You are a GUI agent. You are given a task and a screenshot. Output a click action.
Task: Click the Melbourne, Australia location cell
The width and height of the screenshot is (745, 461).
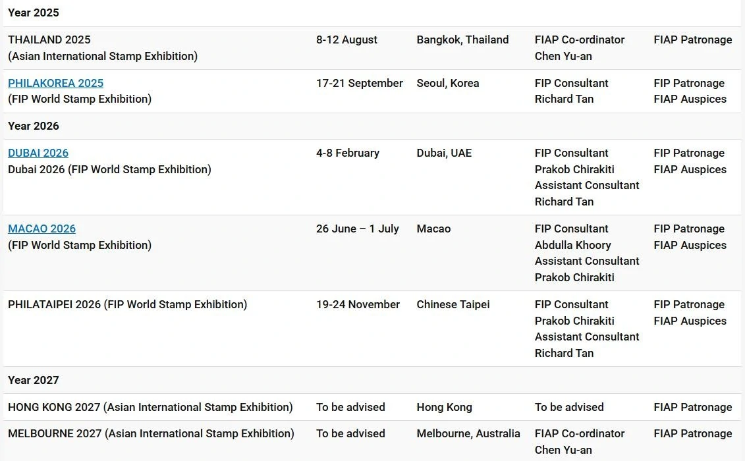coord(468,434)
